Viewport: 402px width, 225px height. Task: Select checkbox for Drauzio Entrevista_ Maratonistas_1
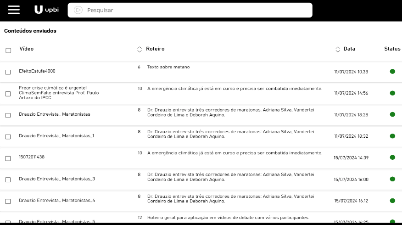(8, 137)
